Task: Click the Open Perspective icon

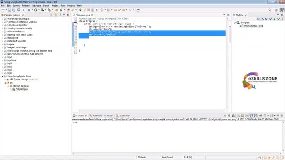Action: pyautogui.click(x=277, y=10)
